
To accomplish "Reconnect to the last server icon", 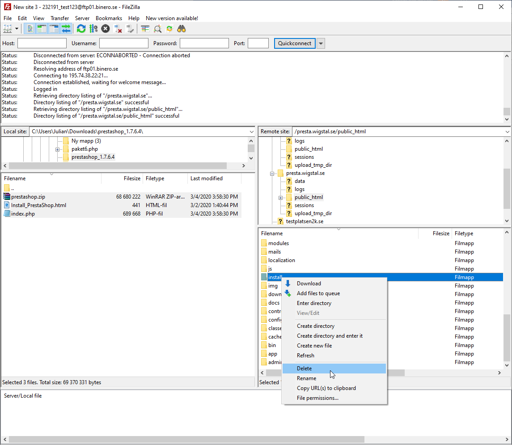I will (130, 29).
